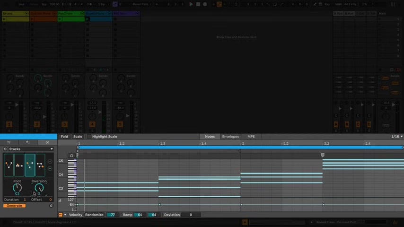
Task: Switch to the Envelopes tab
Action: [x=230, y=137]
